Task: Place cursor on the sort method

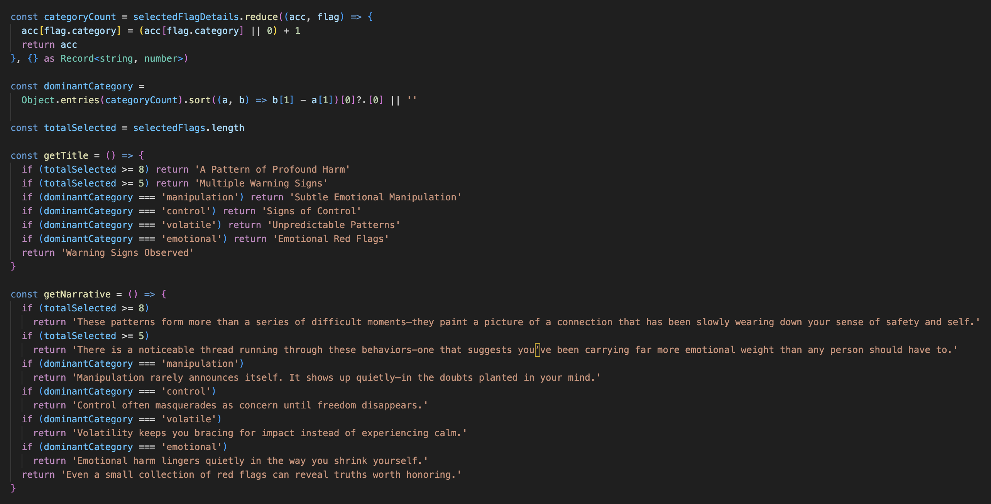Action: (x=200, y=100)
